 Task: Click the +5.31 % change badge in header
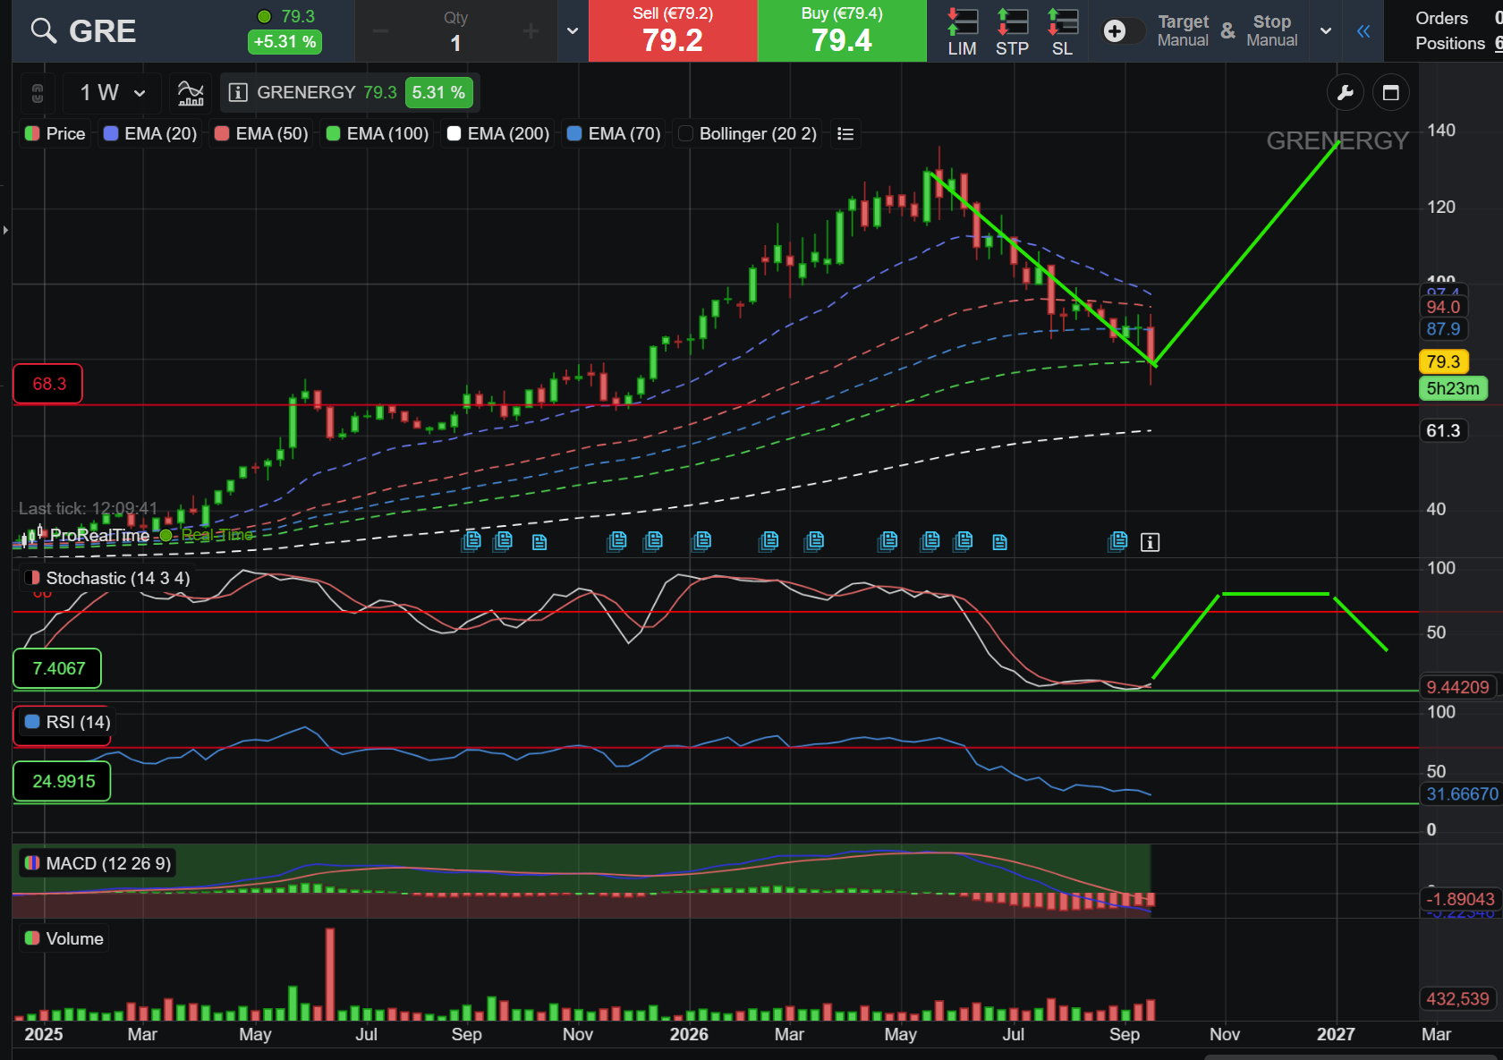point(284,42)
